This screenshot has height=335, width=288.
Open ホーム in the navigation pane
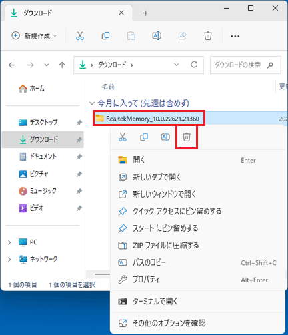(31, 89)
